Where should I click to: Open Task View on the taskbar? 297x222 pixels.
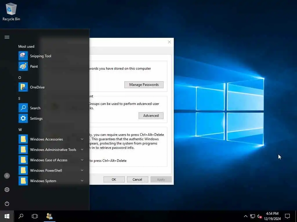pyautogui.click(x=35, y=216)
